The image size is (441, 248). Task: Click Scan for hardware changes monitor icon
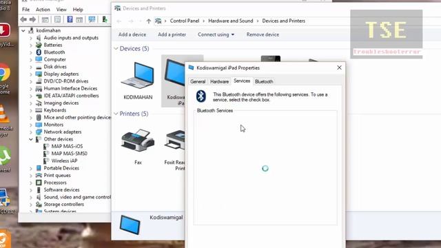coord(92,19)
